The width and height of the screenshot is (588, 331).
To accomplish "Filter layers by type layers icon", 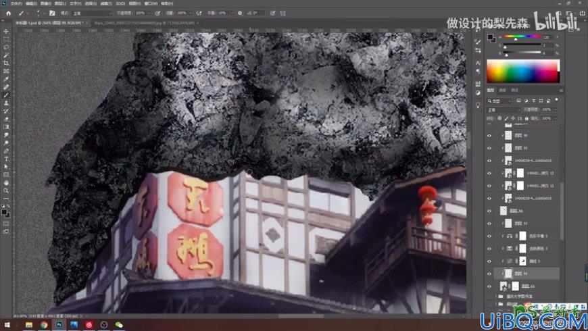I will [x=533, y=101].
